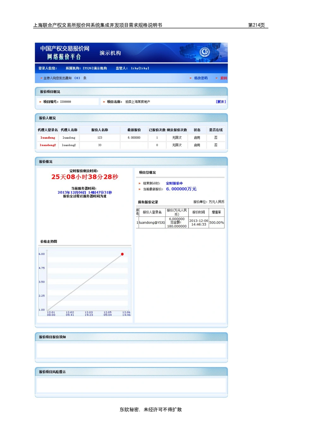Click the arrow bullet before 主持人向您发出通知
This screenshot has width=316, height=447.
41,78
